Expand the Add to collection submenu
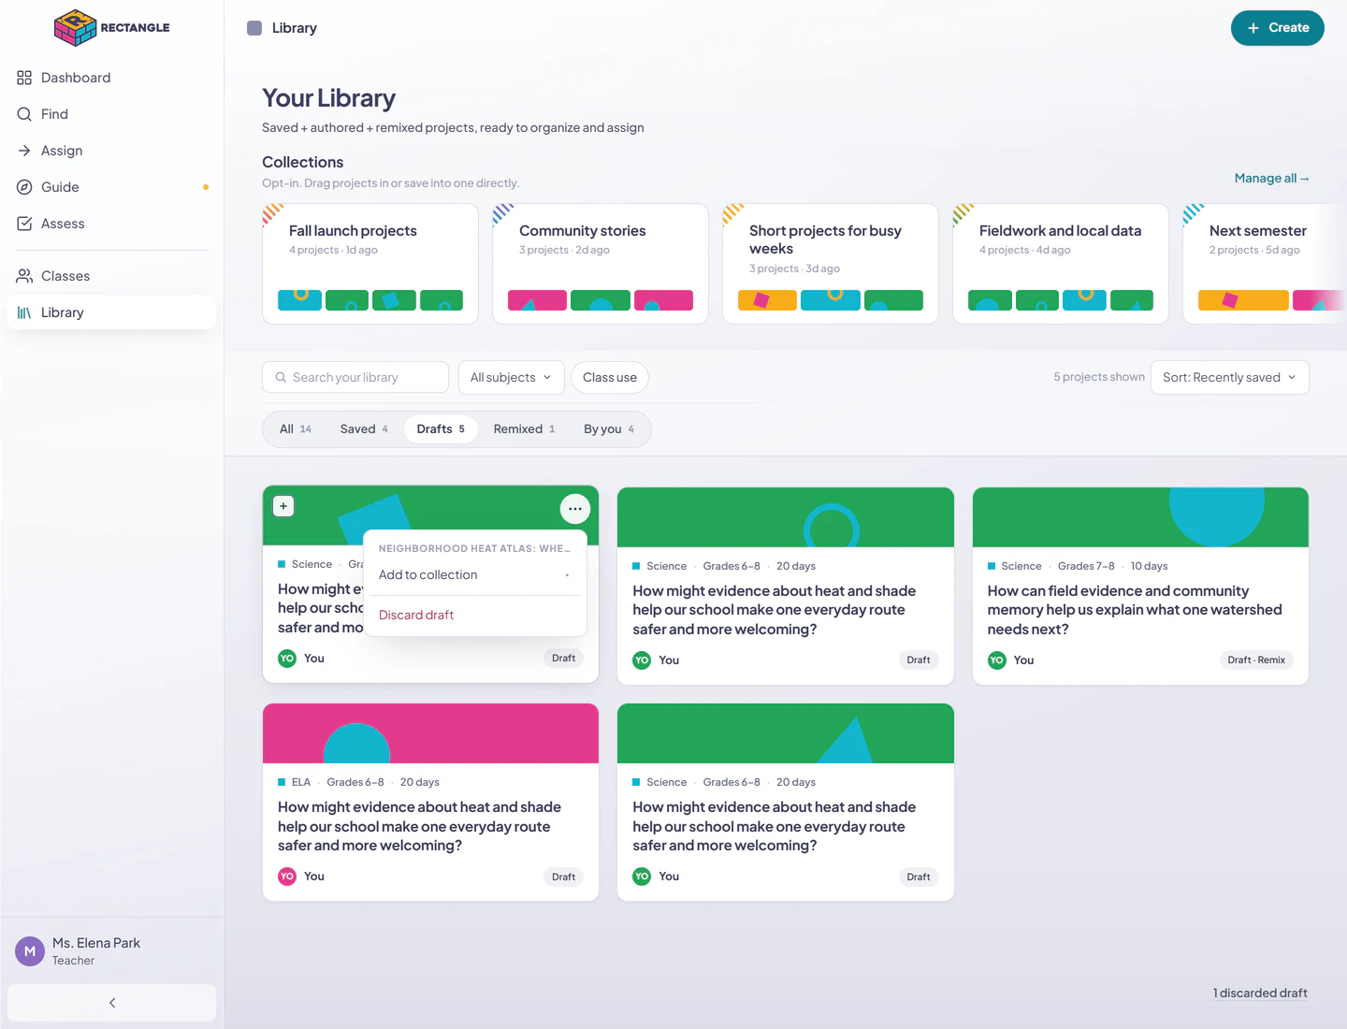The height and width of the screenshot is (1029, 1347). [474, 575]
